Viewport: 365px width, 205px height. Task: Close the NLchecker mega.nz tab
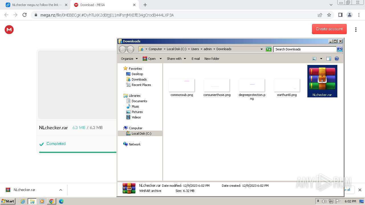point(66,5)
